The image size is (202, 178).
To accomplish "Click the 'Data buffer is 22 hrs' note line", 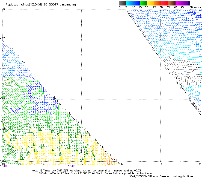I will click(96, 173).
